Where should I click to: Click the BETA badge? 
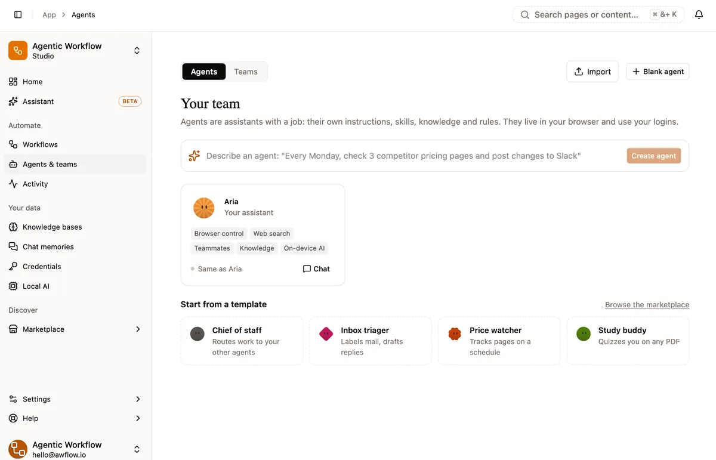(130, 101)
